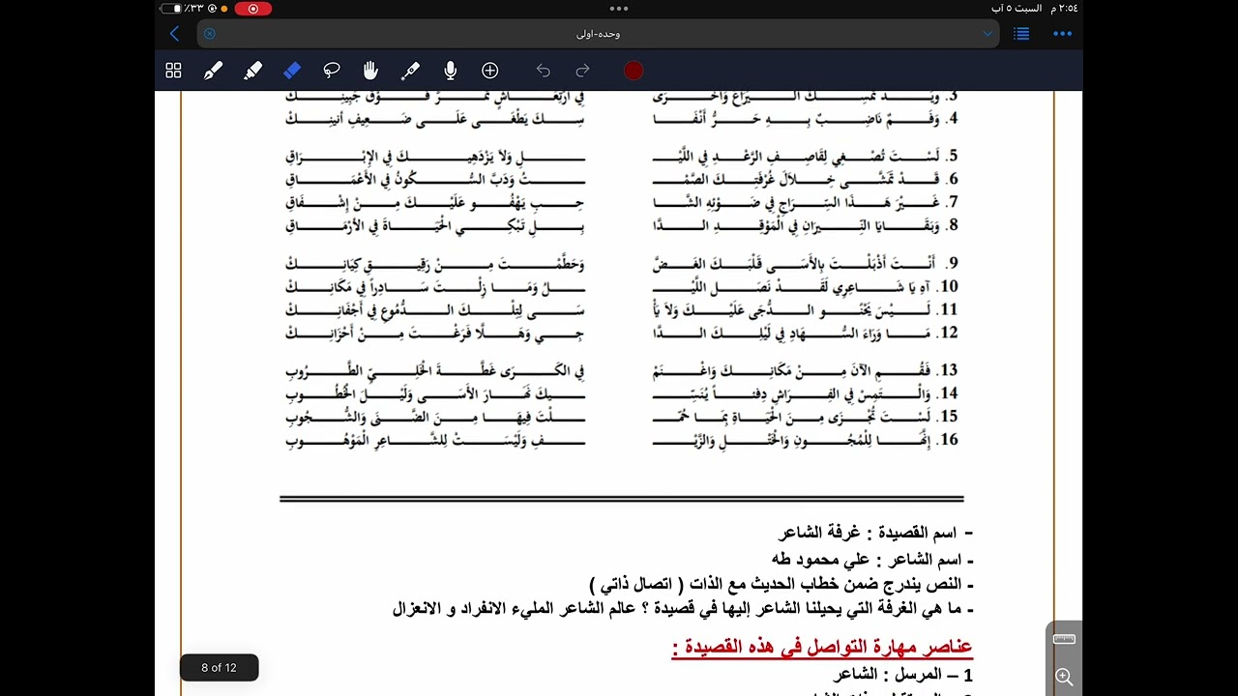Expand the document title dropdown chevron
The height and width of the screenshot is (696, 1238).
pos(987,34)
